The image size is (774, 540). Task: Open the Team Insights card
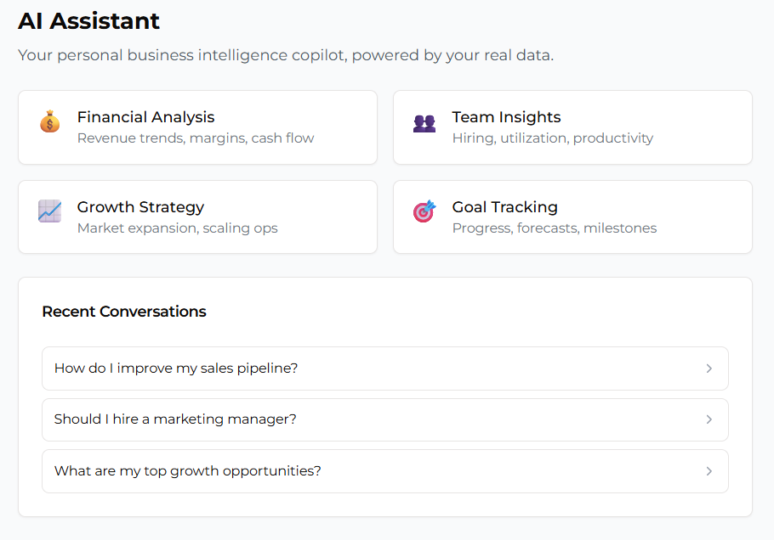[572, 127]
